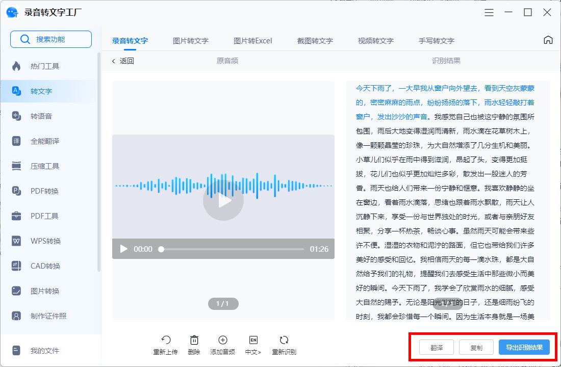The height and width of the screenshot is (367, 561).
Task: Click the highlighted blue transcript sentence
Action: click(x=445, y=102)
